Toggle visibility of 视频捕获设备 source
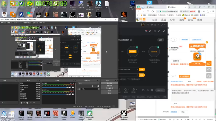This screenshot has width=216, height=121. pyautogui.click(x=37, y=85)
